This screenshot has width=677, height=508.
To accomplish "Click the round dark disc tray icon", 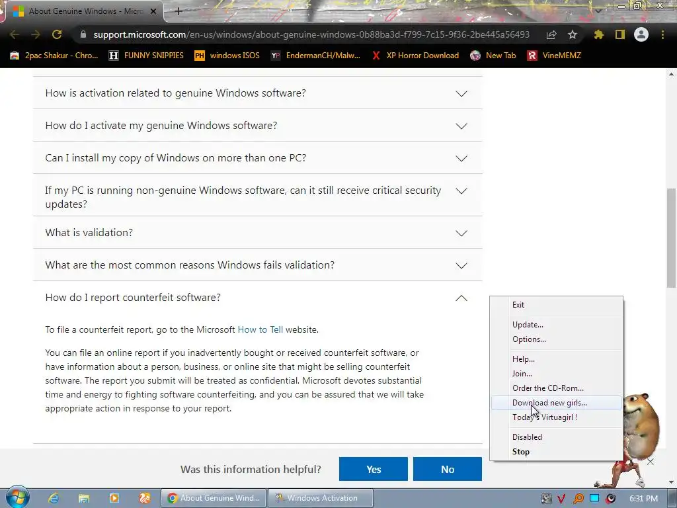I will 610,499.
